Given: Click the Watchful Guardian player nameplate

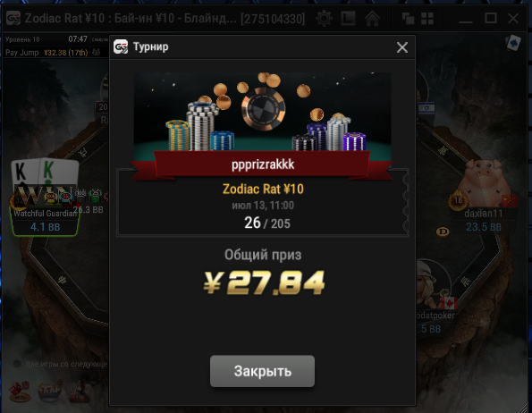Looking at the screenshot, I should (45, 221).
